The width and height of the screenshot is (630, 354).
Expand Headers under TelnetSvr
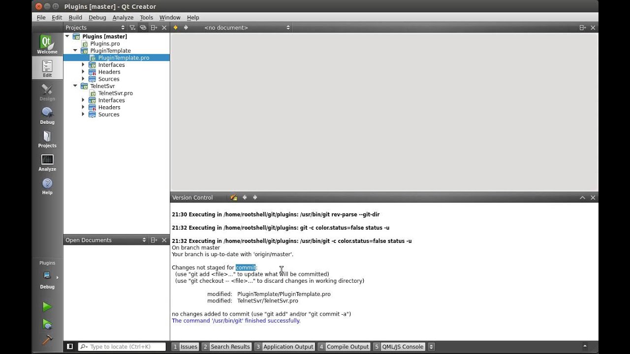pyautogui.click(x=83, y=107)
